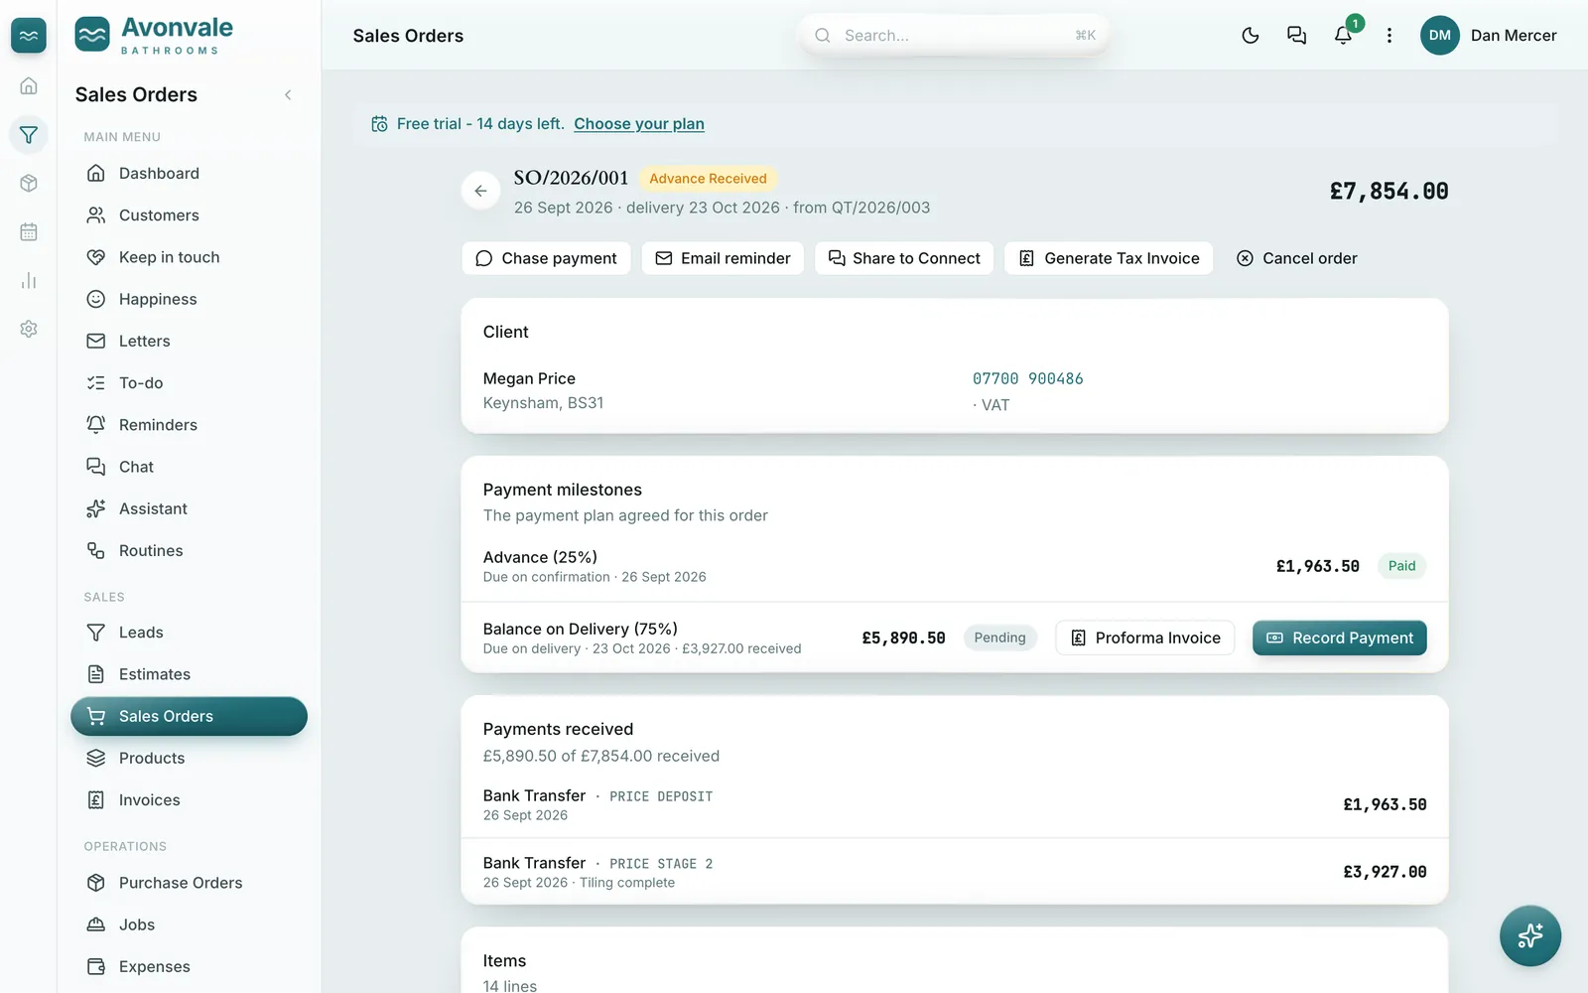Image resolution: width=1588 pixels, height=993 pixels.
Task: Go back with the arrow button
Action: point(480,191)
